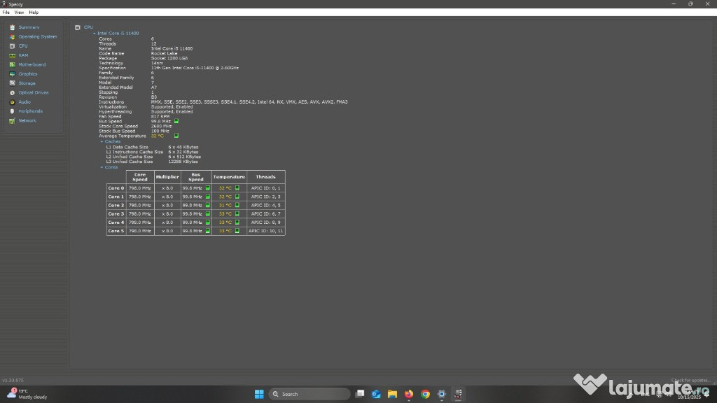Click green indicator next to Average Temperature

176,136
